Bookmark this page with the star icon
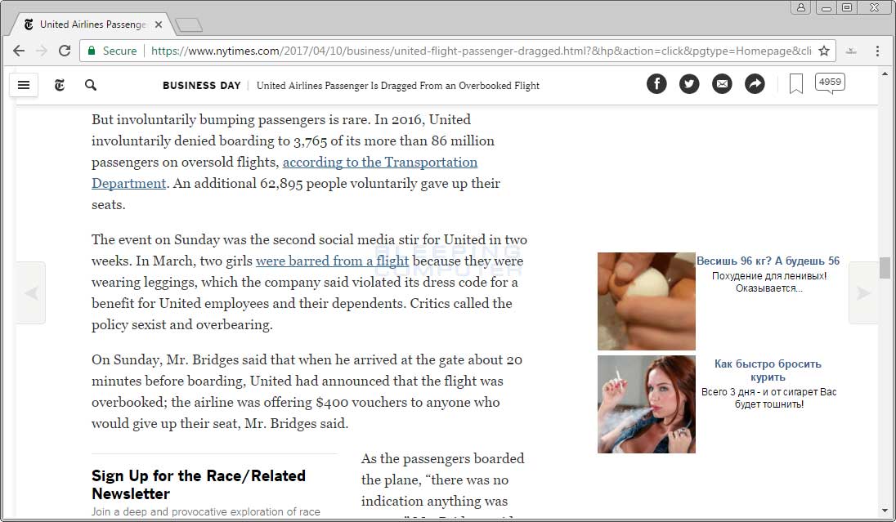Screen dimensions: 896x522 pyautogui.click(x=824, y=51)
